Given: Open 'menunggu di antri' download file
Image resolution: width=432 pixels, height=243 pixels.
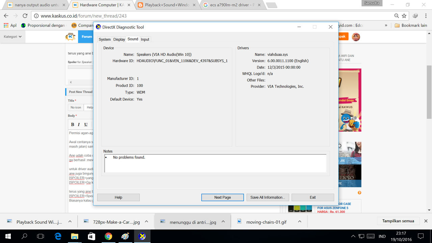Looking at the screenshot, I should tap(188, 222).
